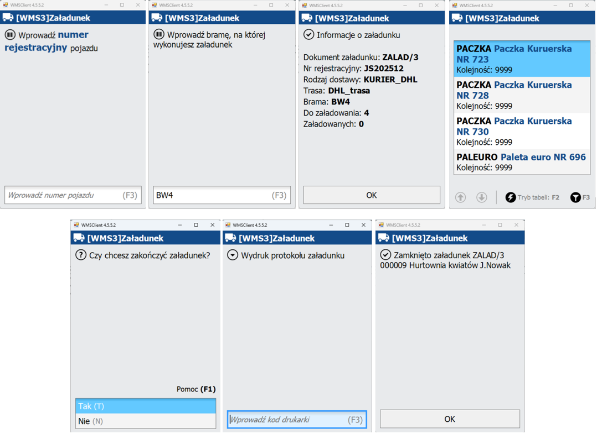Viewport: 597px width, 434px height.
Task: Close the printout protocol window
Action: [x=364, y=225]
